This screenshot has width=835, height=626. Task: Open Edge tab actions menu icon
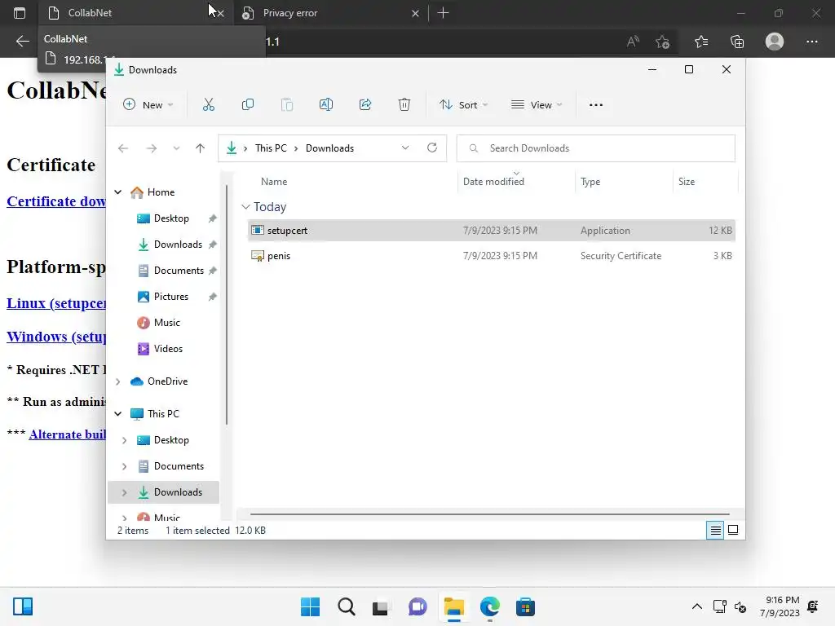(20, 13)
